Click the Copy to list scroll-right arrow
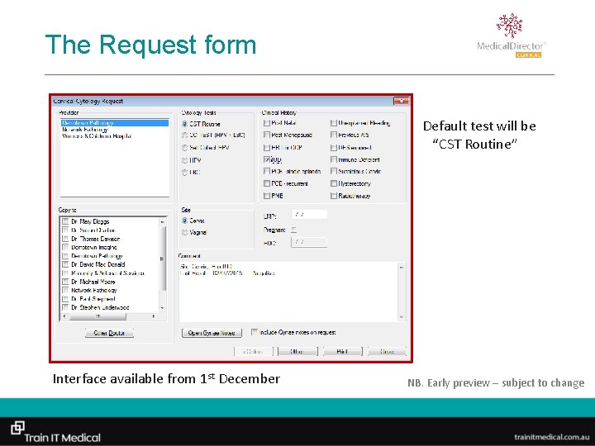This screenshot has height=446, width=595. 154,316
